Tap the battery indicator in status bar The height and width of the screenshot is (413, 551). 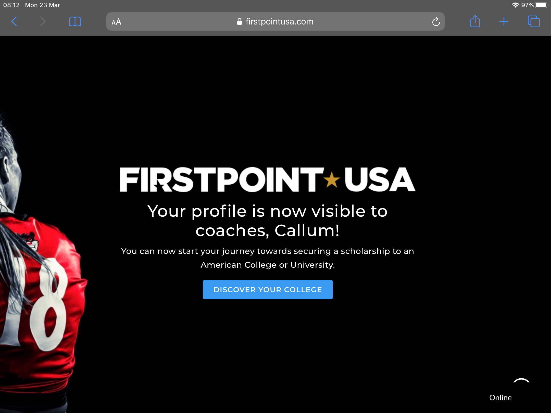tap(542, 5)
